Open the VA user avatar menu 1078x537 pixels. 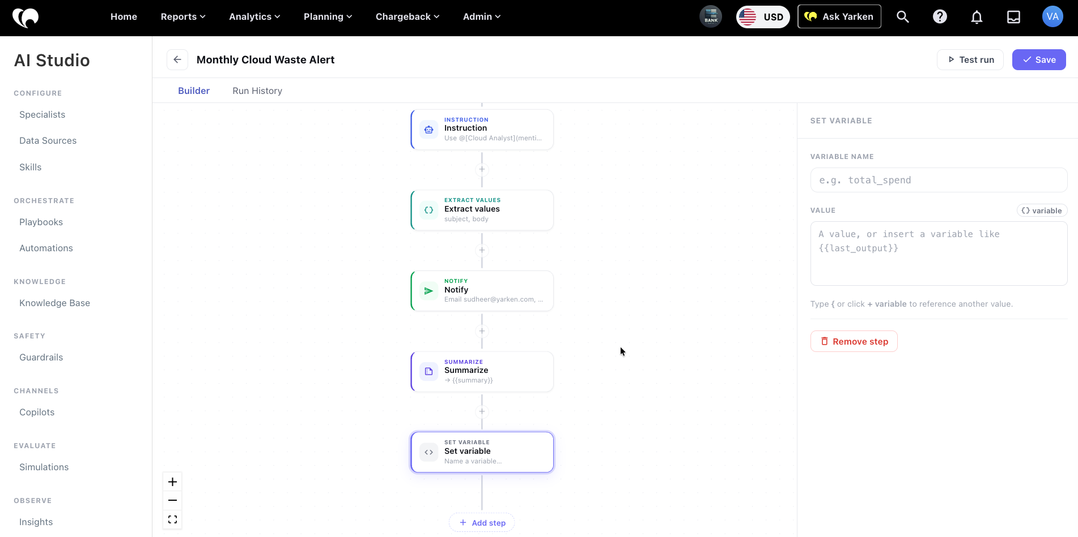[1052, 16]
